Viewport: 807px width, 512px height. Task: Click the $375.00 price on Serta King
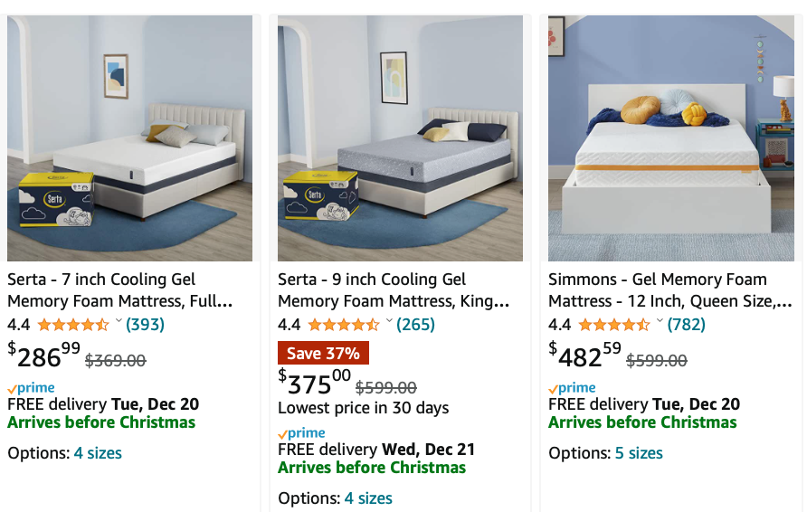315,383
